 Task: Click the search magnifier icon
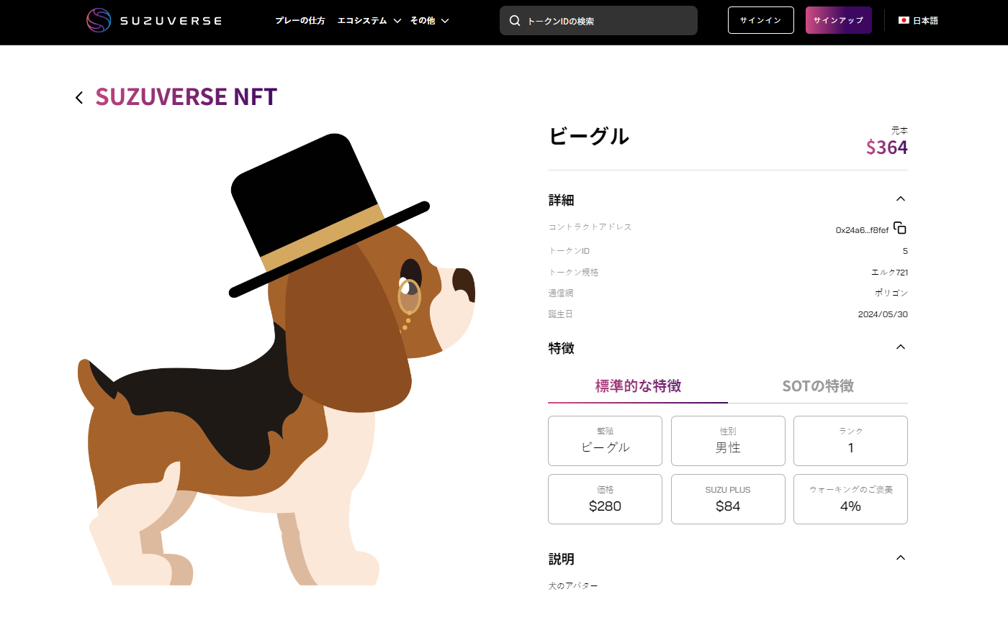(x=515, y=21)
